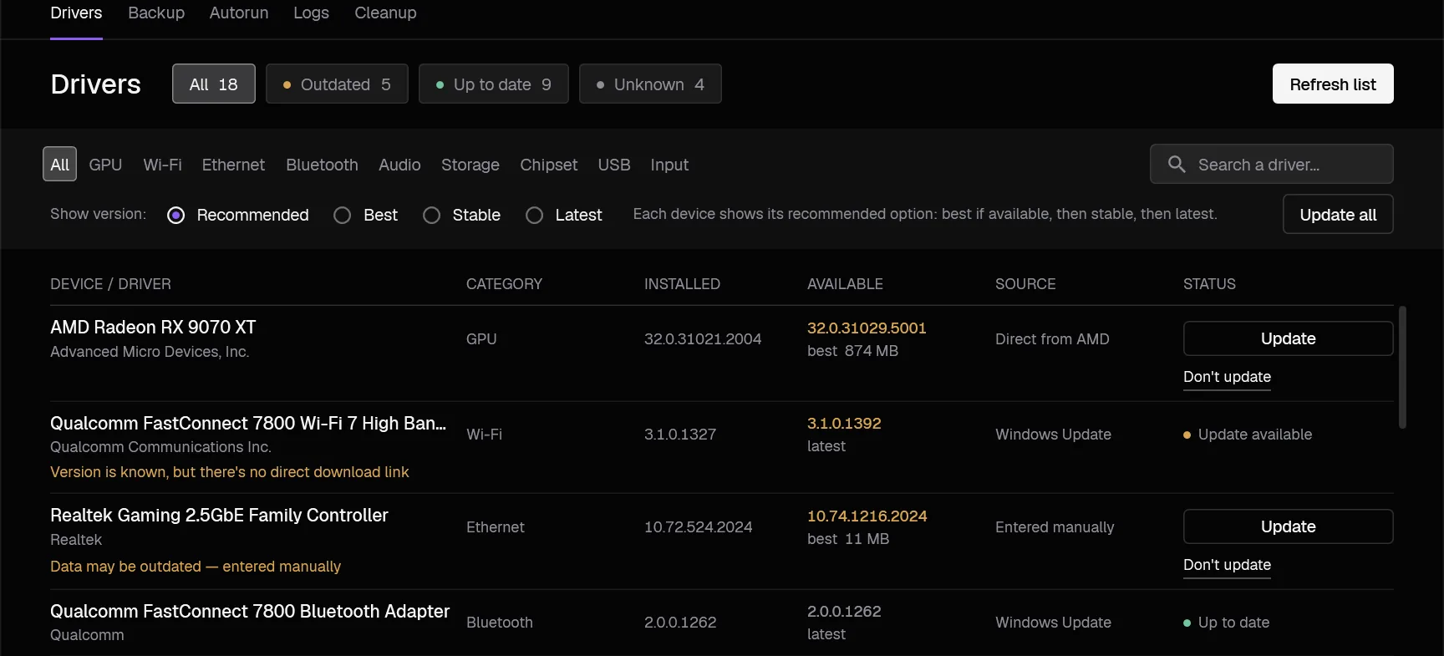Click Qualcomm FastConnect 7800 Wi-Fi 7 row name
The image size is (1444, 656).
point(248,423)
